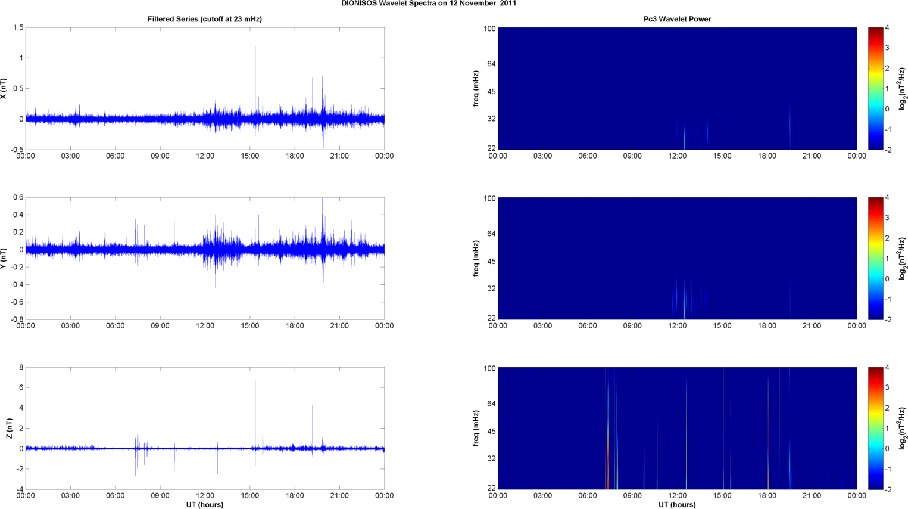Click the '18:00' tick under the X spectrogram
The image size is (908, 509).
point(767,156)
